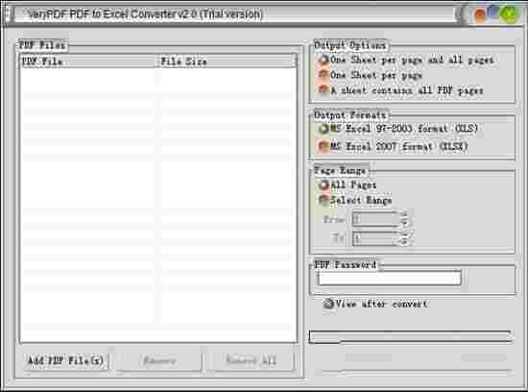528x392 pixels.
Task: Click the orange title bar button
Action: pos(479,14)
